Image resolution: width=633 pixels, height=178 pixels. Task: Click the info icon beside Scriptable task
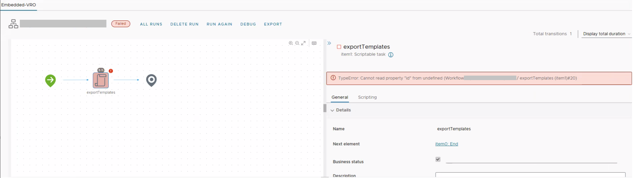click(390, 55)
